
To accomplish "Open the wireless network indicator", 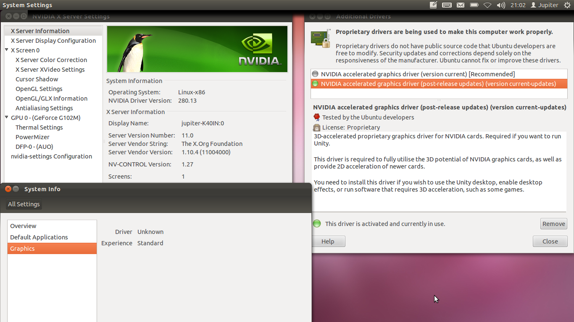I will tap(487, 5).
